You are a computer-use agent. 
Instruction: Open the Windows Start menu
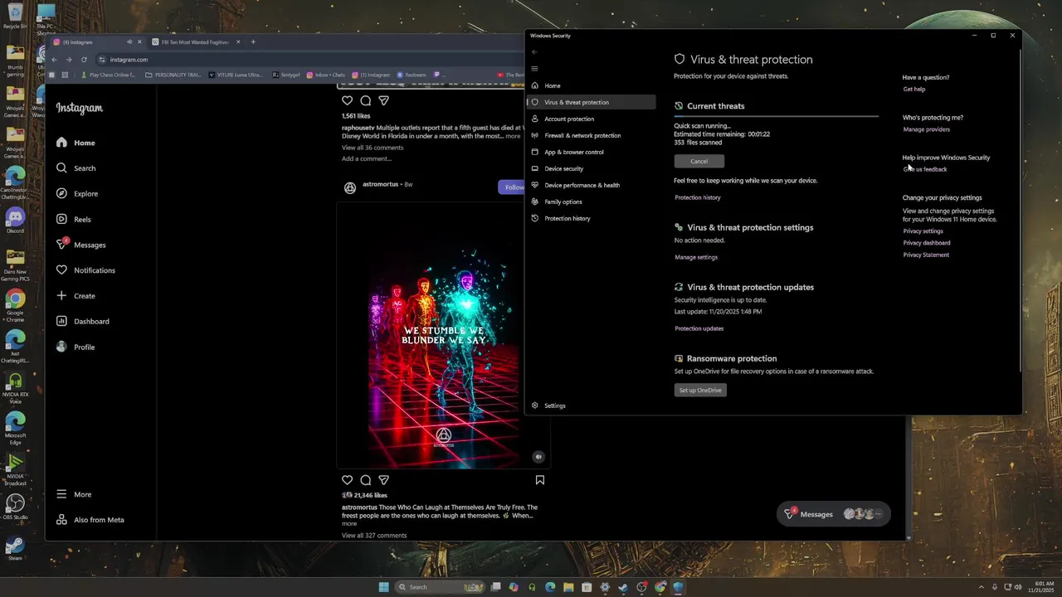383,587
